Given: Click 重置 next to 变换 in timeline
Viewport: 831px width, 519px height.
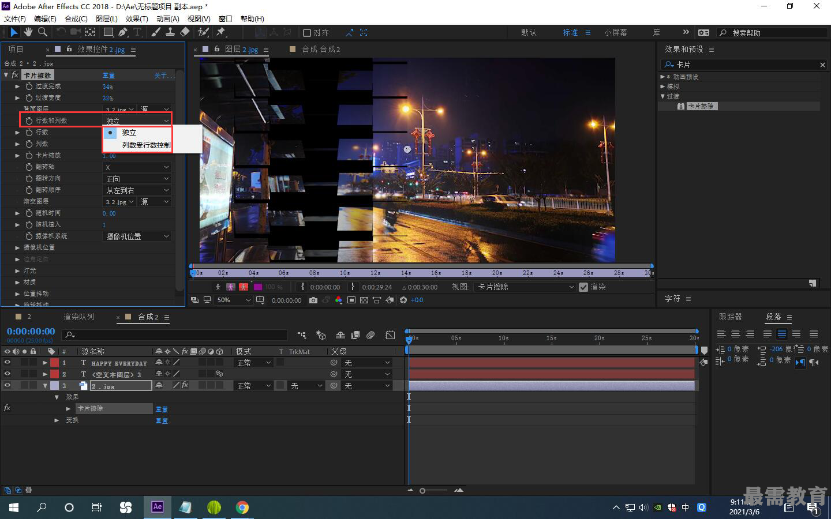Looking at the screenshot, I should [162, 420].
